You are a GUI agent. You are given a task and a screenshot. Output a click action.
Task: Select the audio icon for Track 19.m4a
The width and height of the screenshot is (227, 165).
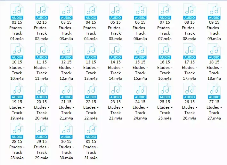point(17,91)
